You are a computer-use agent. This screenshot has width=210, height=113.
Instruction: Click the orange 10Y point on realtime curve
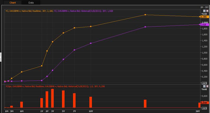point(91,26)
